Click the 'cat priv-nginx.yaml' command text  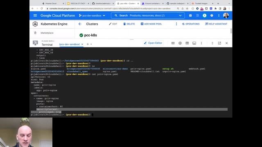point(105,74)
